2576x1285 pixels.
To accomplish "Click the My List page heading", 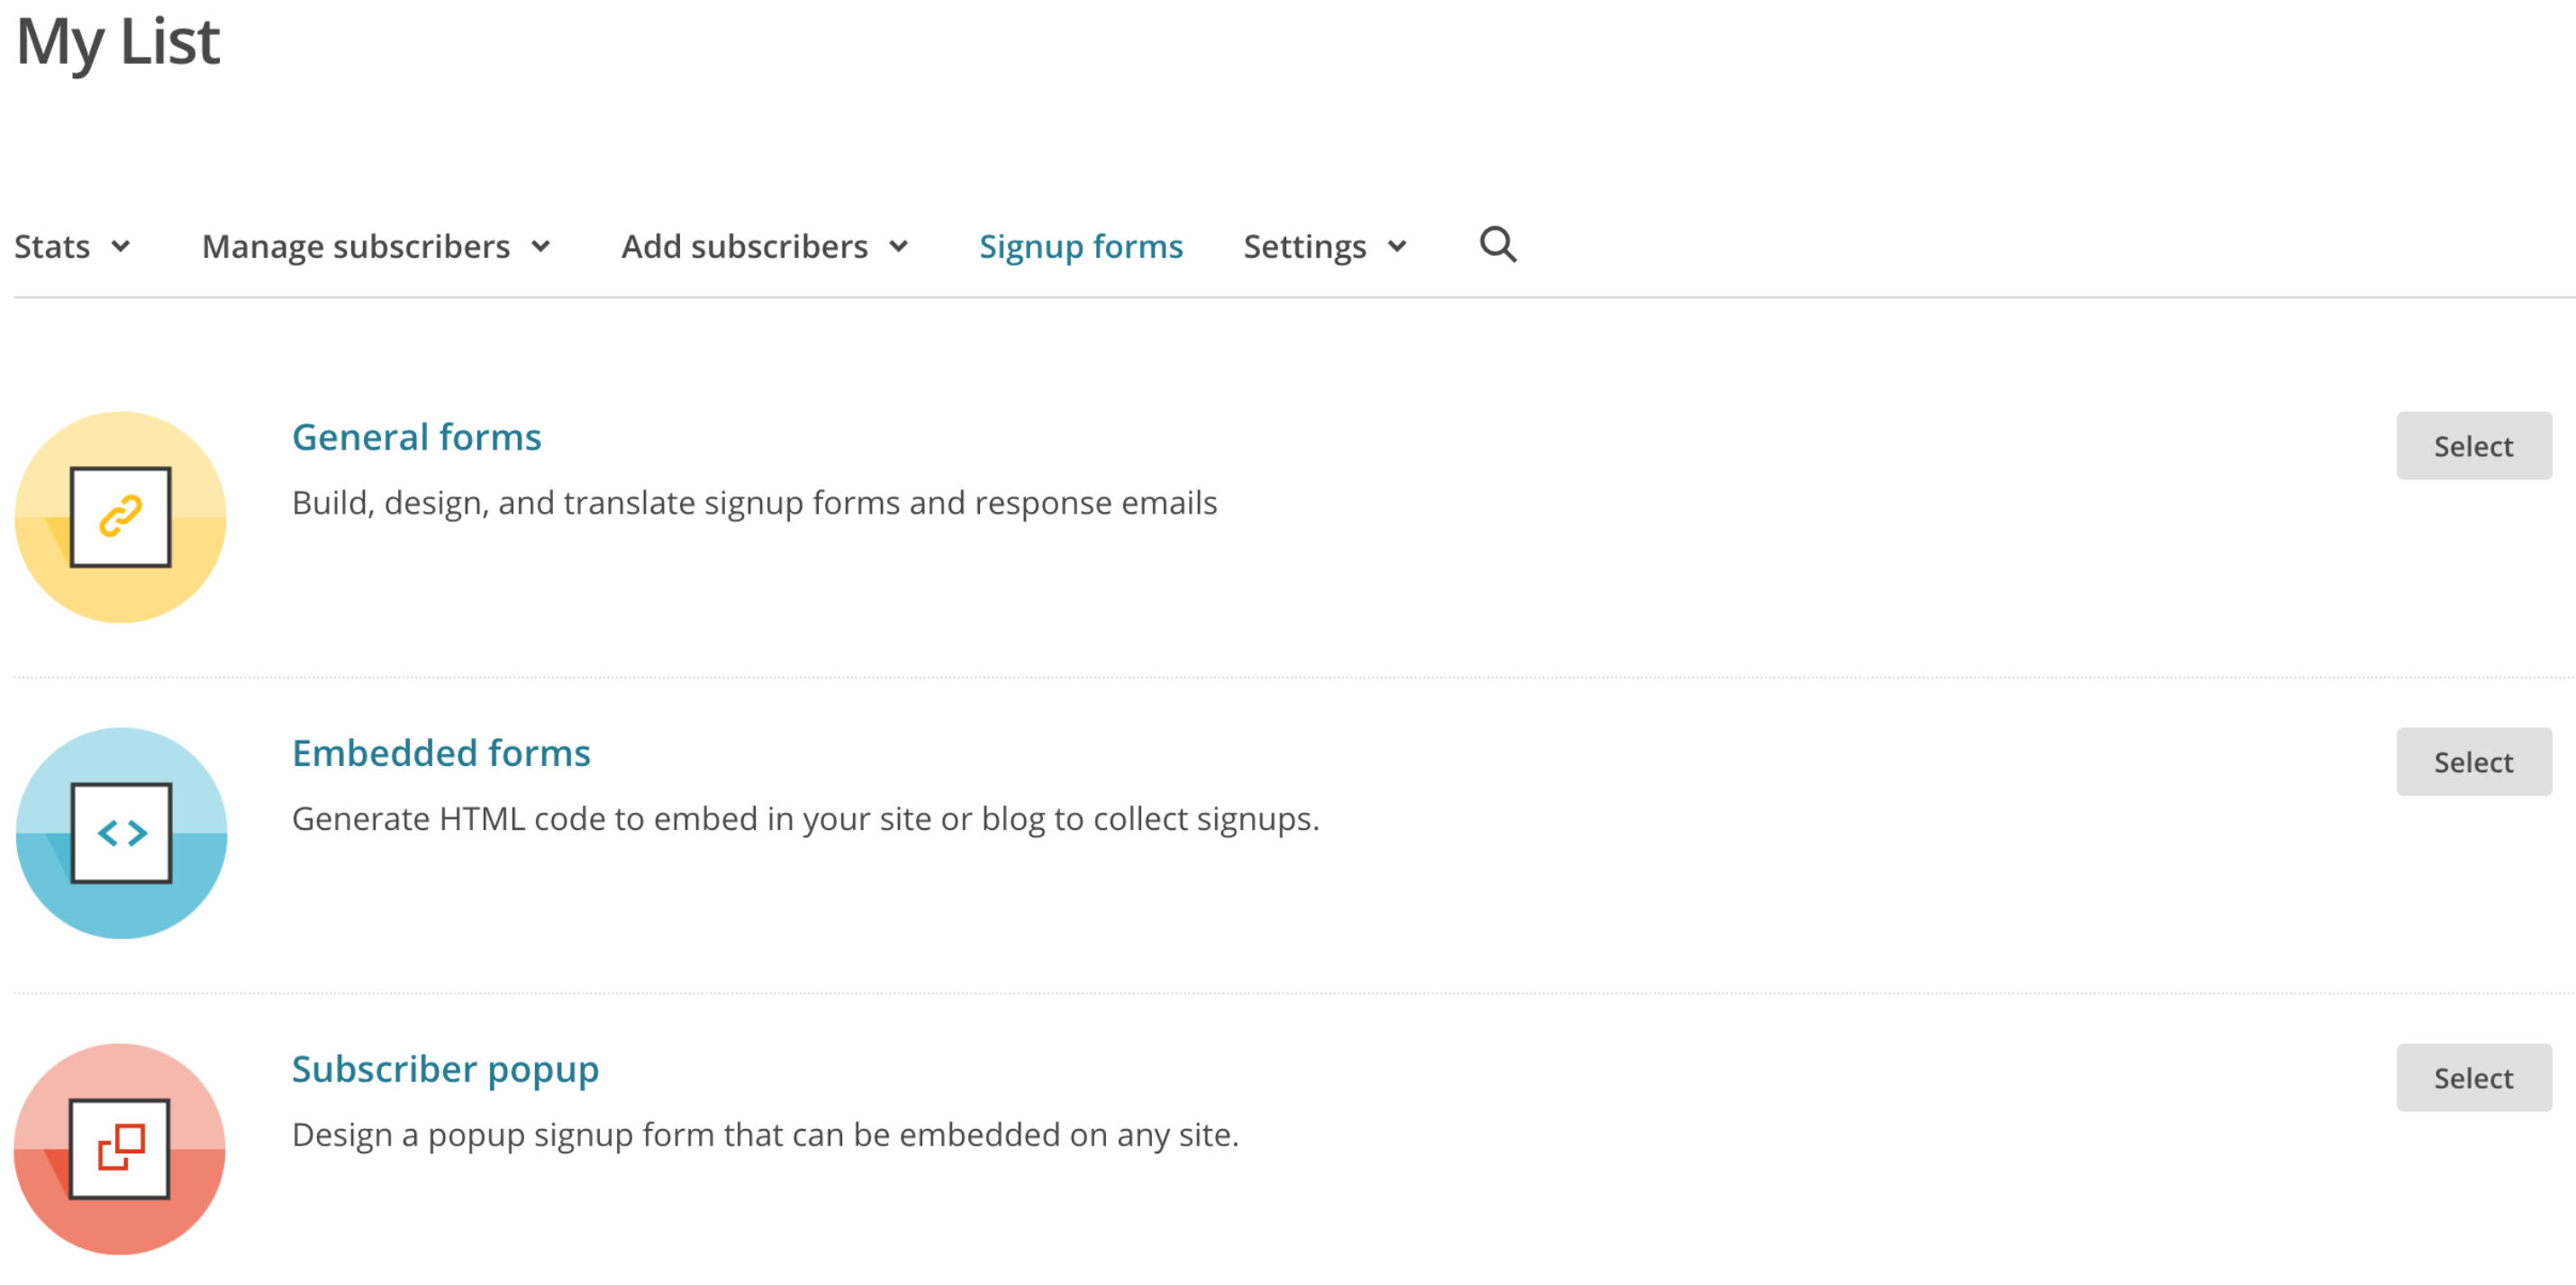I will (118, 42).
